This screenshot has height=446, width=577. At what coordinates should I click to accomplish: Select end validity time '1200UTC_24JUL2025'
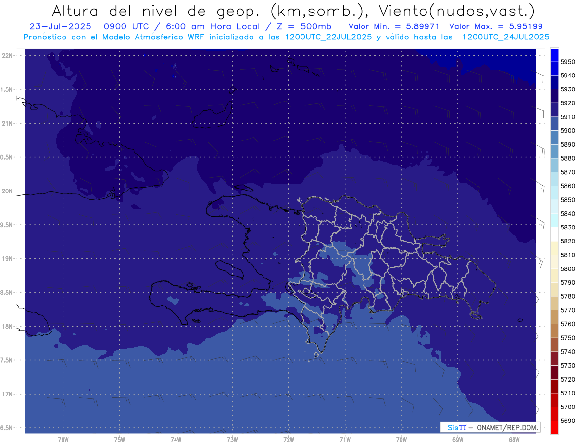(x=506, y=37)
